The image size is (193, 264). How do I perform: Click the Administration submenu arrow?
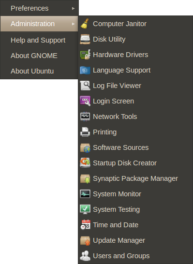[73, 24]
